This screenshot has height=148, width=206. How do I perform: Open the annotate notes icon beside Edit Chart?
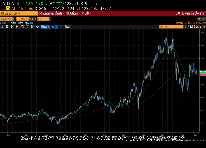201,27
